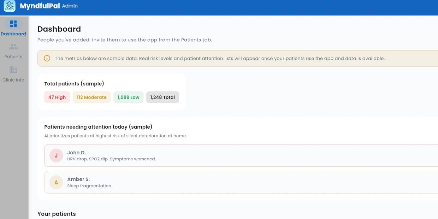Viewport: 438px width, 219px height.
Task: Click the Your patients section heading
Action: (57, 214)
